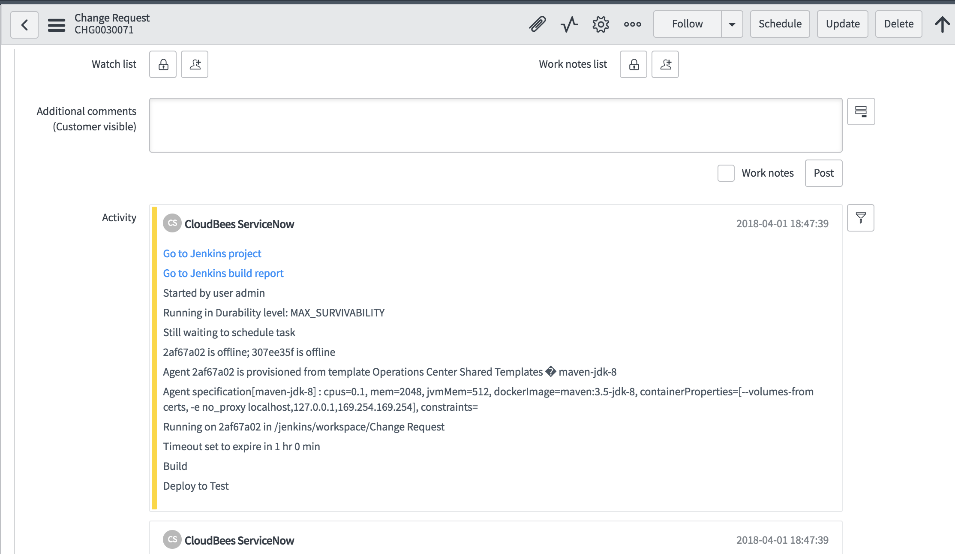Click the first entry timestamp 2018-04-01 18:47:39
This screenshot has height=554, width=955.
[x=782, y=223]
